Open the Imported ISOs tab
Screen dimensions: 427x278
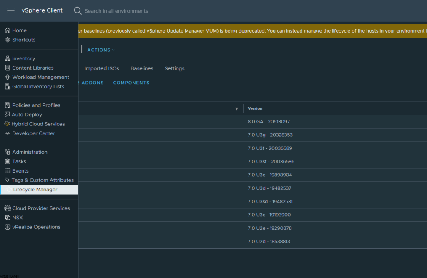tap(102, 68)
